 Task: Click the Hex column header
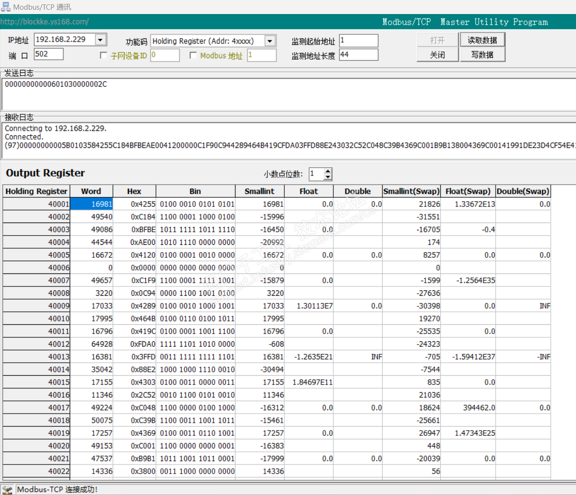[x=134, y=191]
